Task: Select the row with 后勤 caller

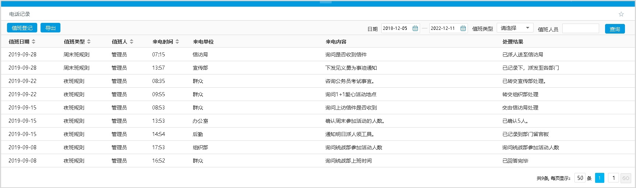Action: tap(198, 134)
